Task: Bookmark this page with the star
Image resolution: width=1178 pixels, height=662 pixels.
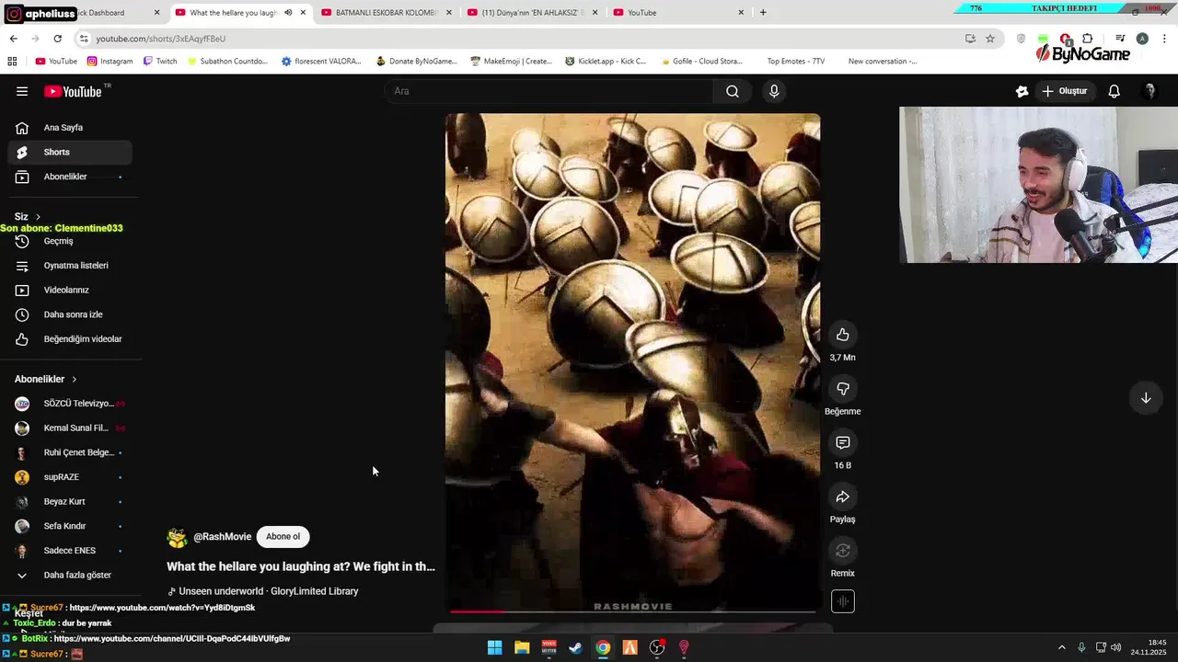Action: tap(990, 39)
